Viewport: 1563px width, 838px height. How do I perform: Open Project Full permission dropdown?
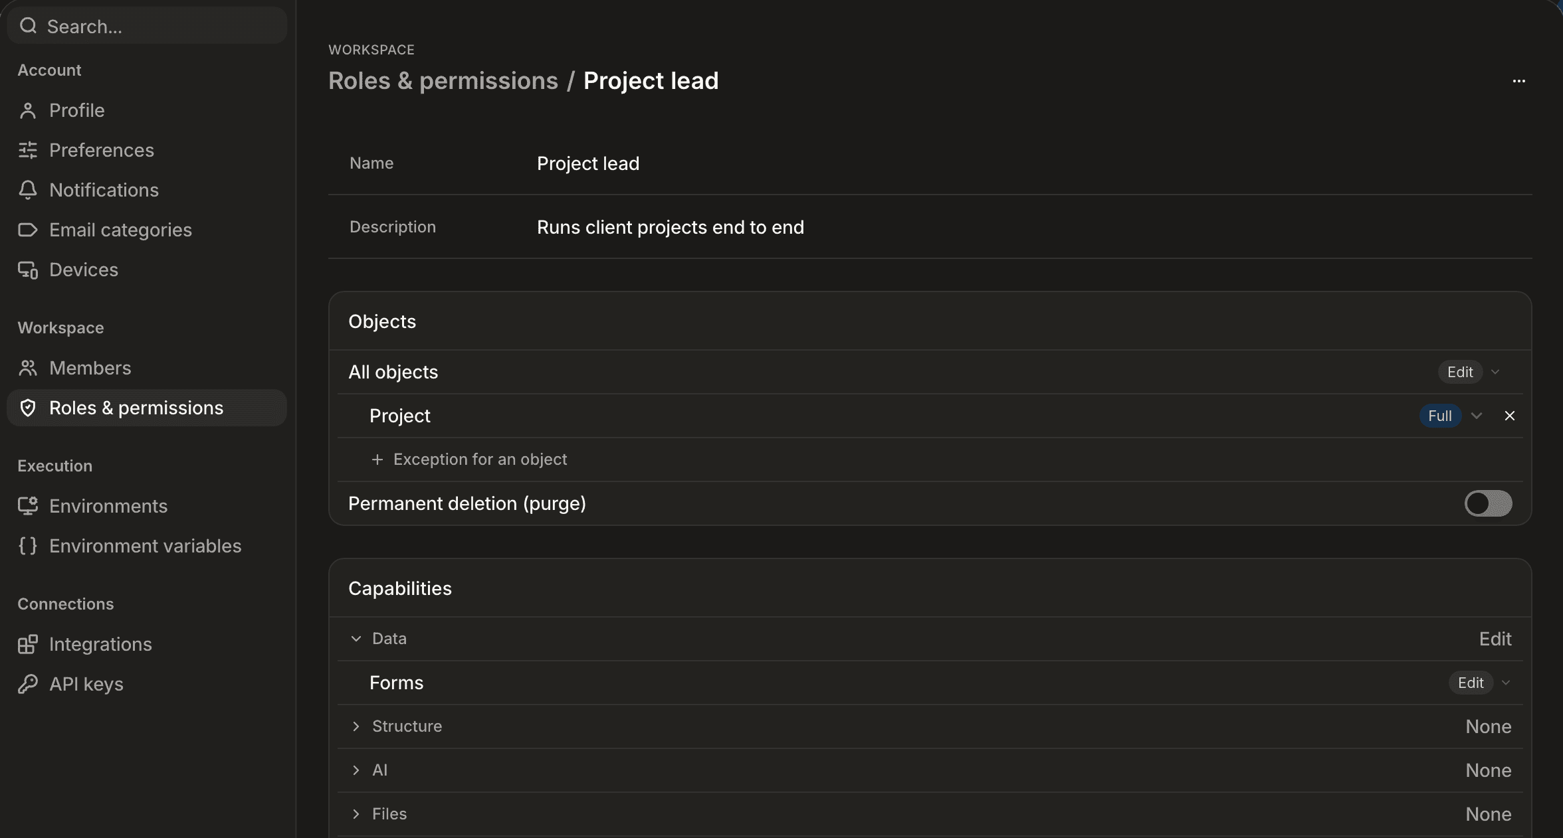click(1451, 416)
